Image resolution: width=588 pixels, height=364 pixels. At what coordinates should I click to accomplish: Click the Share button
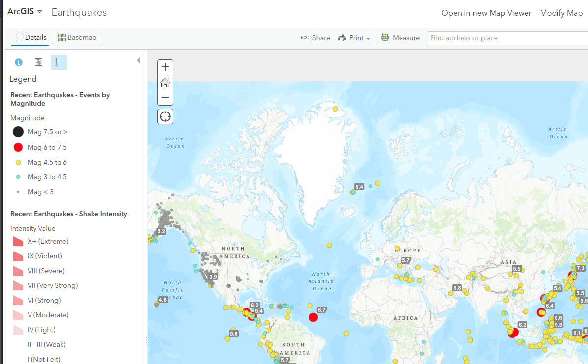click(315, 38)
